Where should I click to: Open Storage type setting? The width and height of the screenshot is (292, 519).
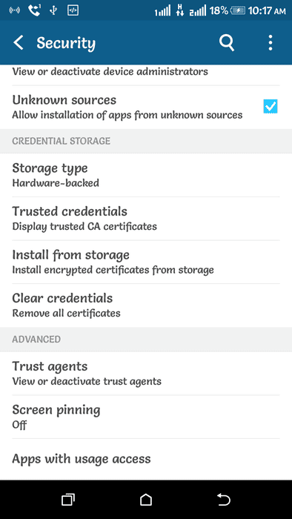click(146, 175)
